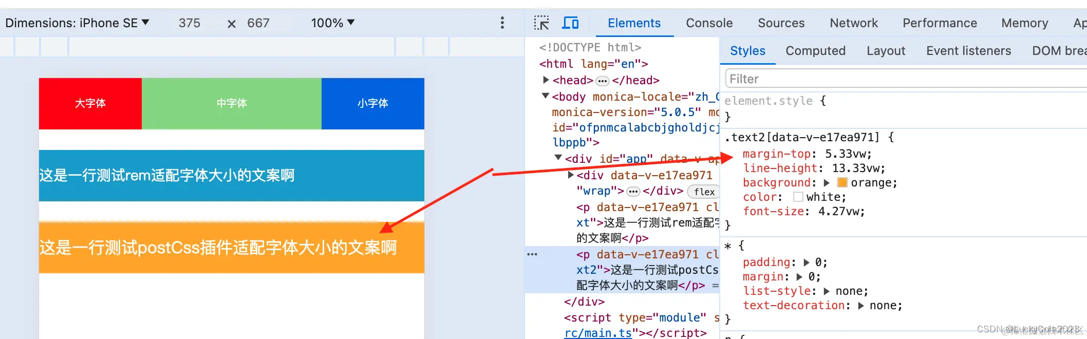
Task: Switch to the Computed tab
Action: tap(815, 51)
